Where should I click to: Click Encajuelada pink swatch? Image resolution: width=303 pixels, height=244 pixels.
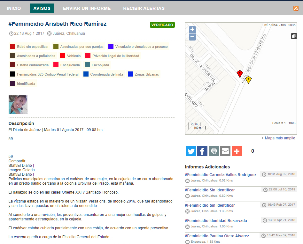pyautogui.click(x=56, y=65)
